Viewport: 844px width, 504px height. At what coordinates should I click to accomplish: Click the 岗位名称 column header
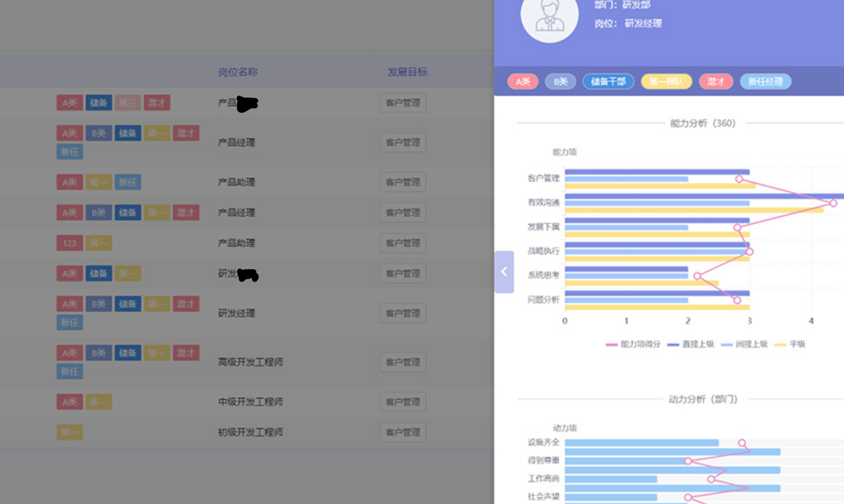pyautogui.click(x=238, y=72)
